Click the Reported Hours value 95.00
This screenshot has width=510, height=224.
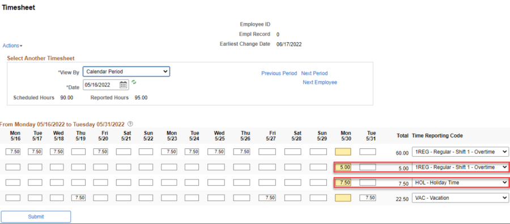click(x=141, y=98)
